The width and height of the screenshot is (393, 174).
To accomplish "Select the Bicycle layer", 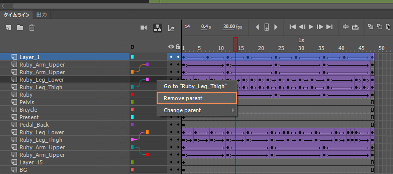I will (28, 110).
